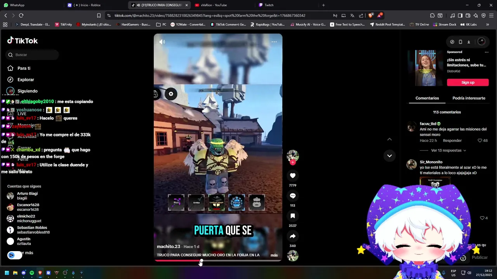
Task: Open the Siguiendo feed
Action: (x=27, y=91)
